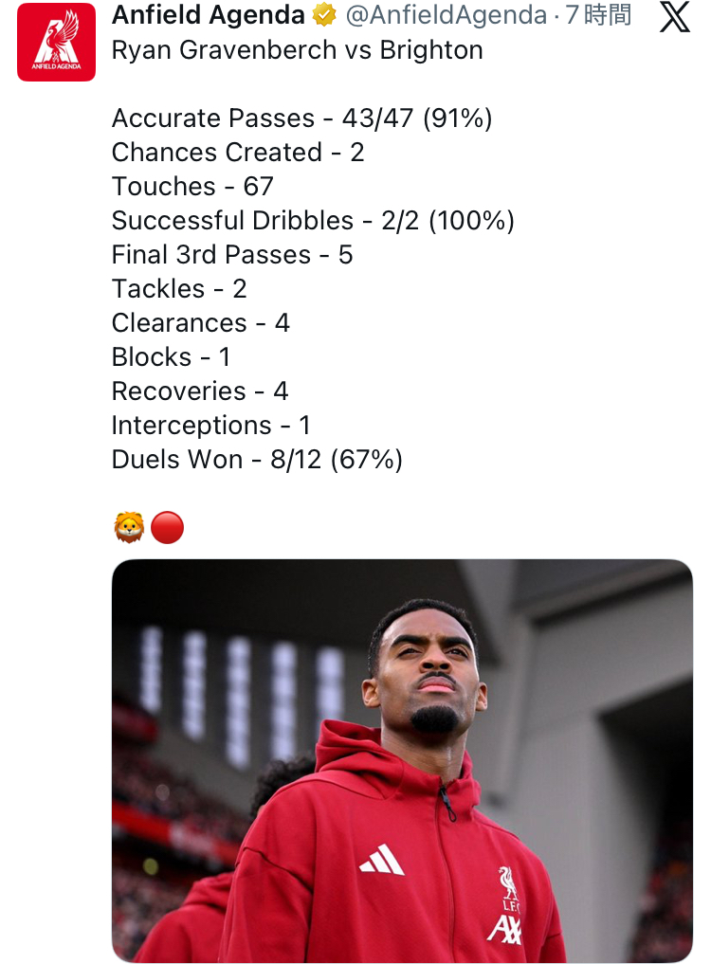The height and width of the screenshot is (964, 711).
Task: Select the Duels Won stat line
Action: [257, 460]
